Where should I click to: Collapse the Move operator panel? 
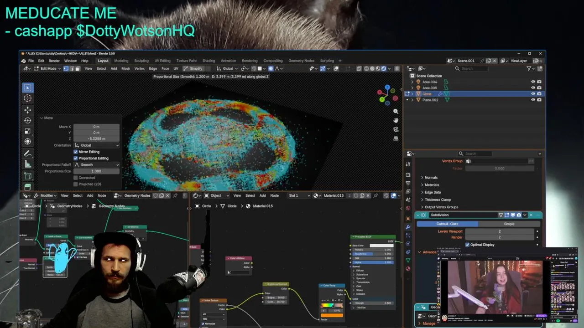42,118
